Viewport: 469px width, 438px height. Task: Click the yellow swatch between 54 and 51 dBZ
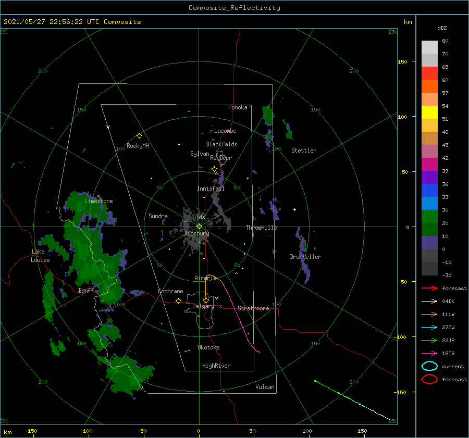coord(429,112)
